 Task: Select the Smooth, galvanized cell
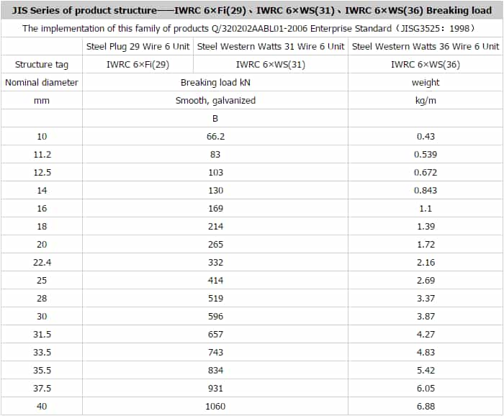click(x=215, y=100)
